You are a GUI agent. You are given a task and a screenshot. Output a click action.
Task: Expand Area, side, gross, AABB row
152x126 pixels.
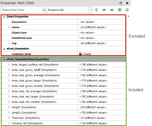point(9,70)
